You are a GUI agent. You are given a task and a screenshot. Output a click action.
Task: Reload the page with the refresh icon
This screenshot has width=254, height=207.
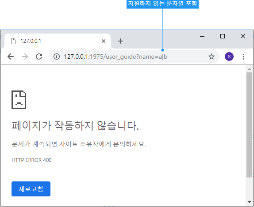[39, 56]
